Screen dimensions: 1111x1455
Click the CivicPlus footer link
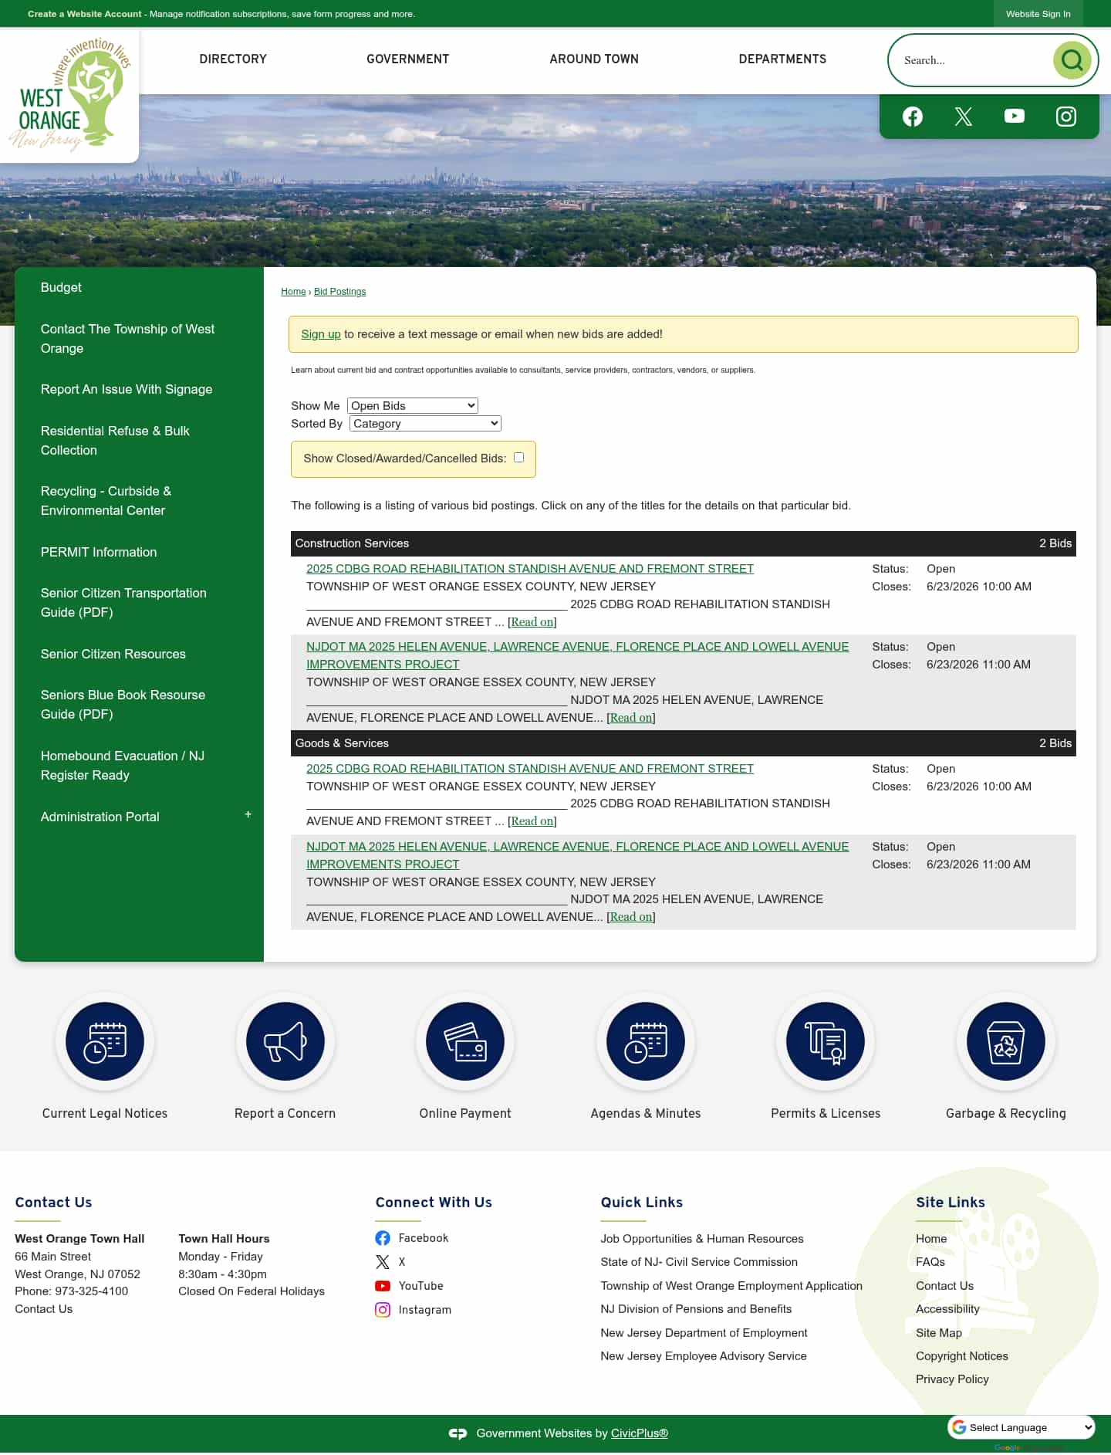pos(640,1433)
